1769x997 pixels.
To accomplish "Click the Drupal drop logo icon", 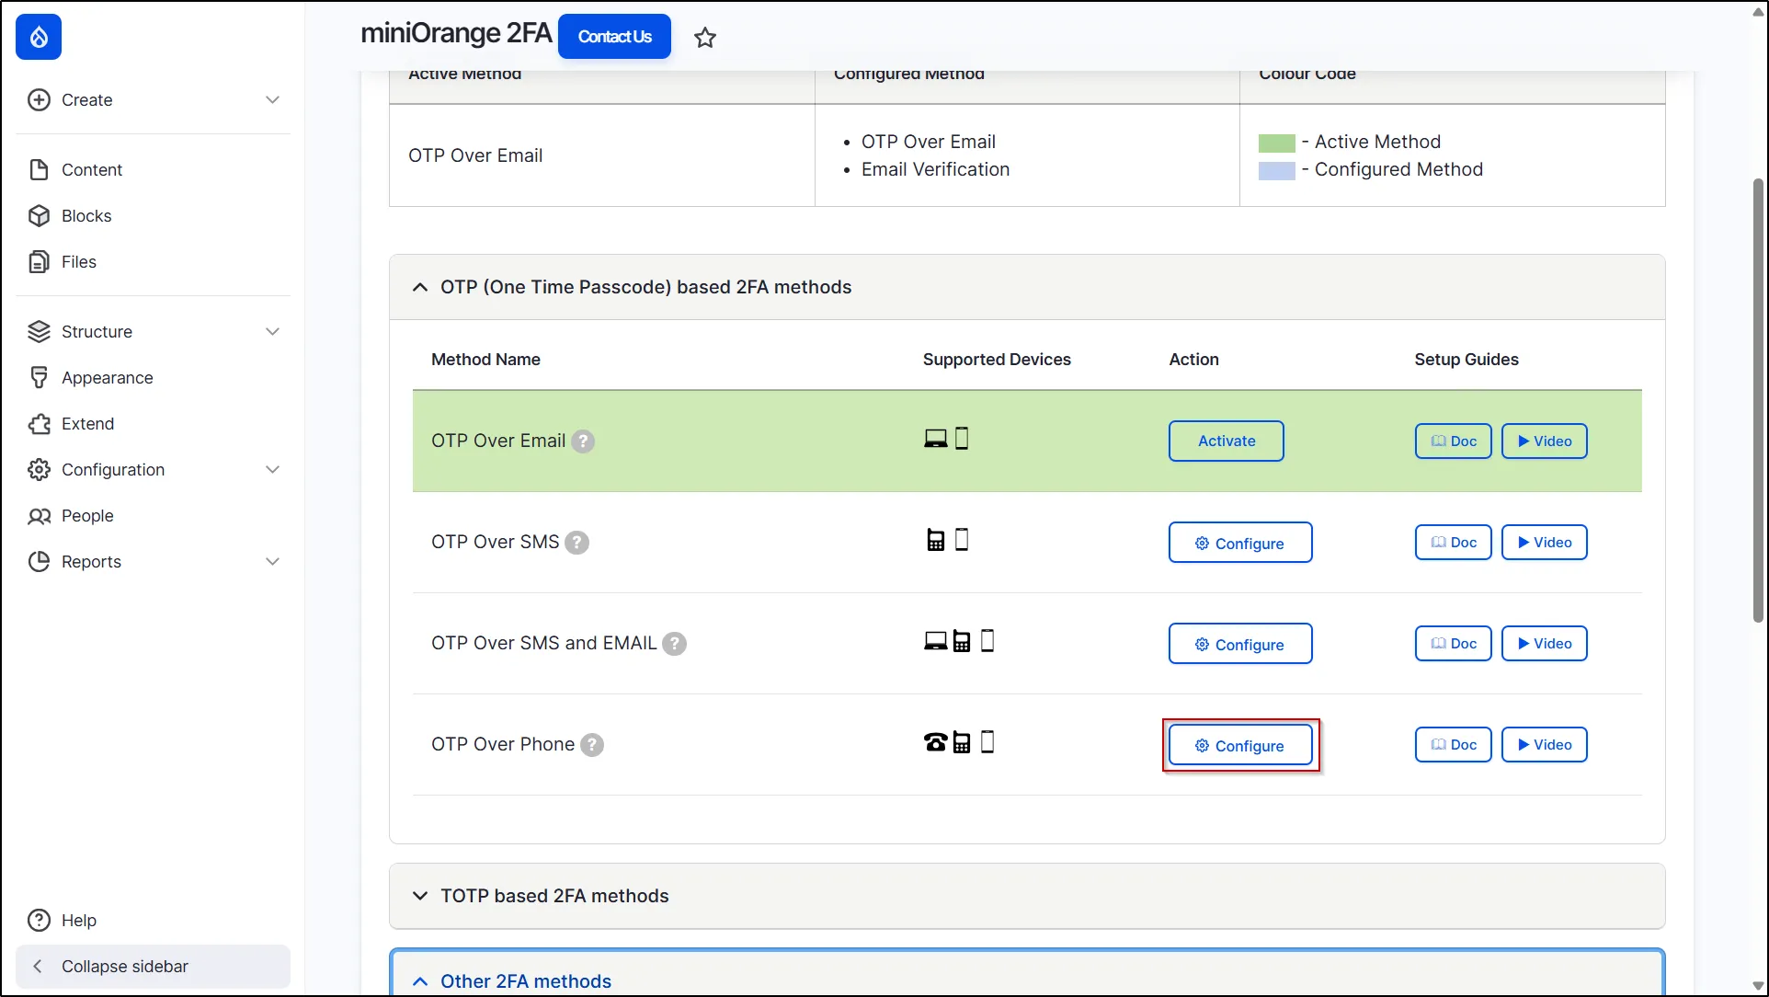I will [x=39, y=37].
